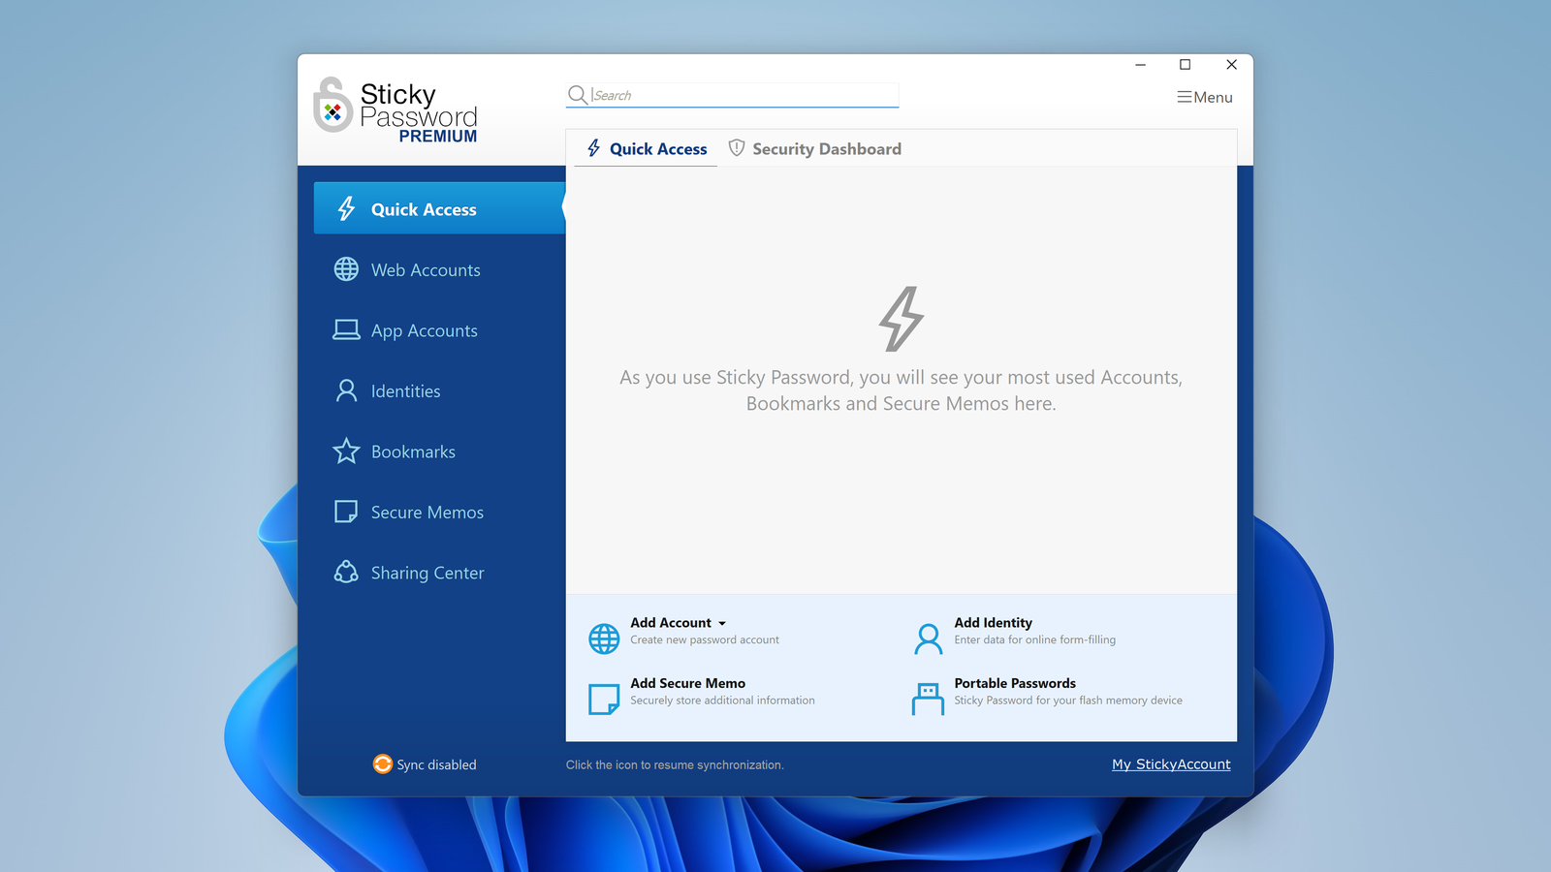This screenshot has width=1551, height=872.
Task: Click the lightning icon on Quick Access tab
Action: click(594, 148)
